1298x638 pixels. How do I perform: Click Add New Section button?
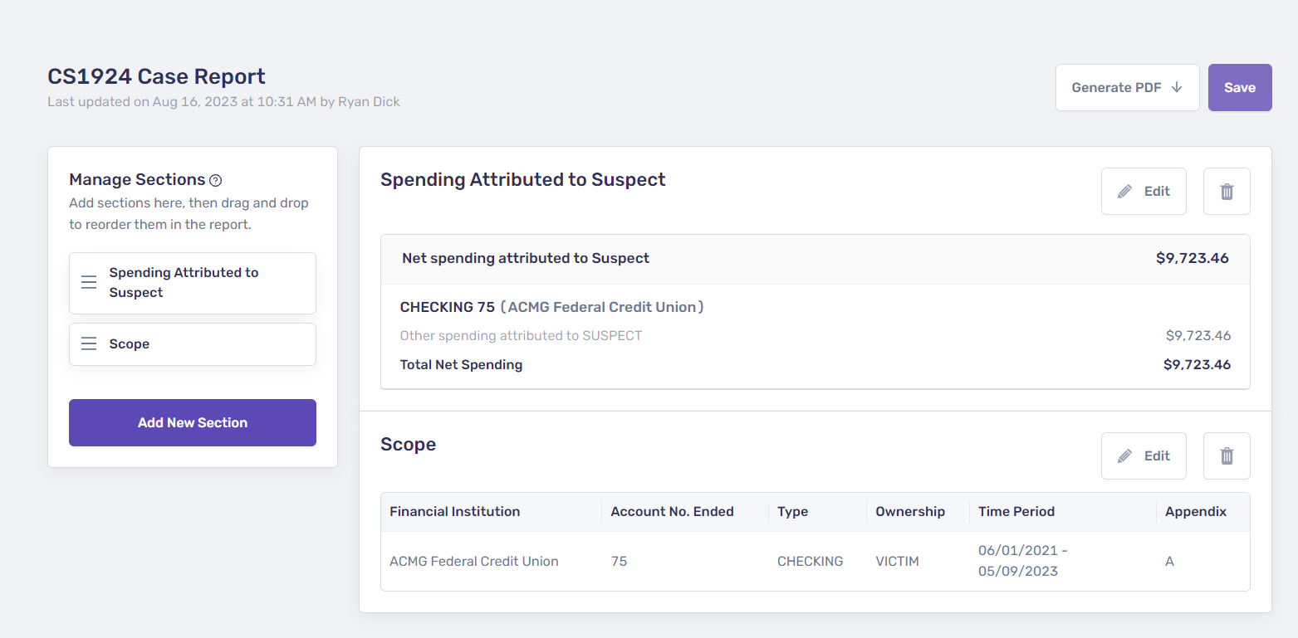point(193,423)
